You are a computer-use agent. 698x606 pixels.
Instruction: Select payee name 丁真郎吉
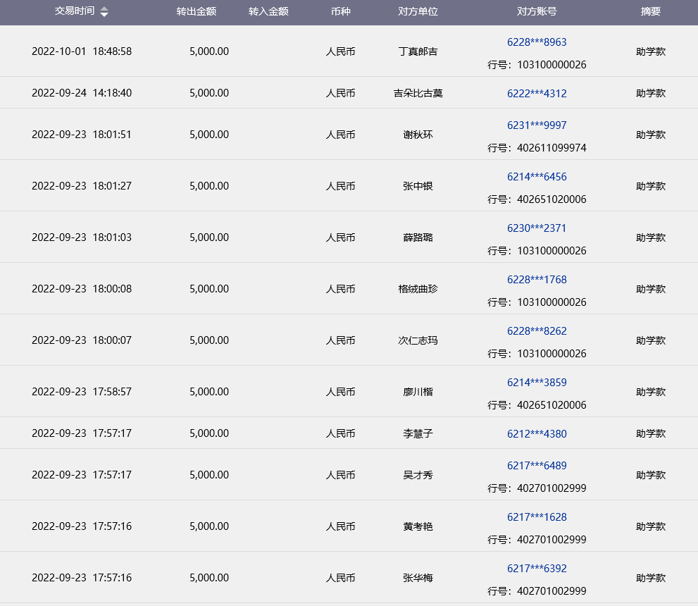click(x=418, y=51)
